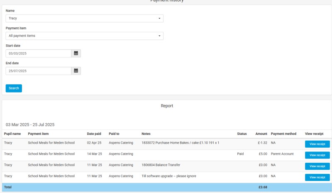
Task: Click the date '02 Apr 25'
Action: tap(94, 143)
